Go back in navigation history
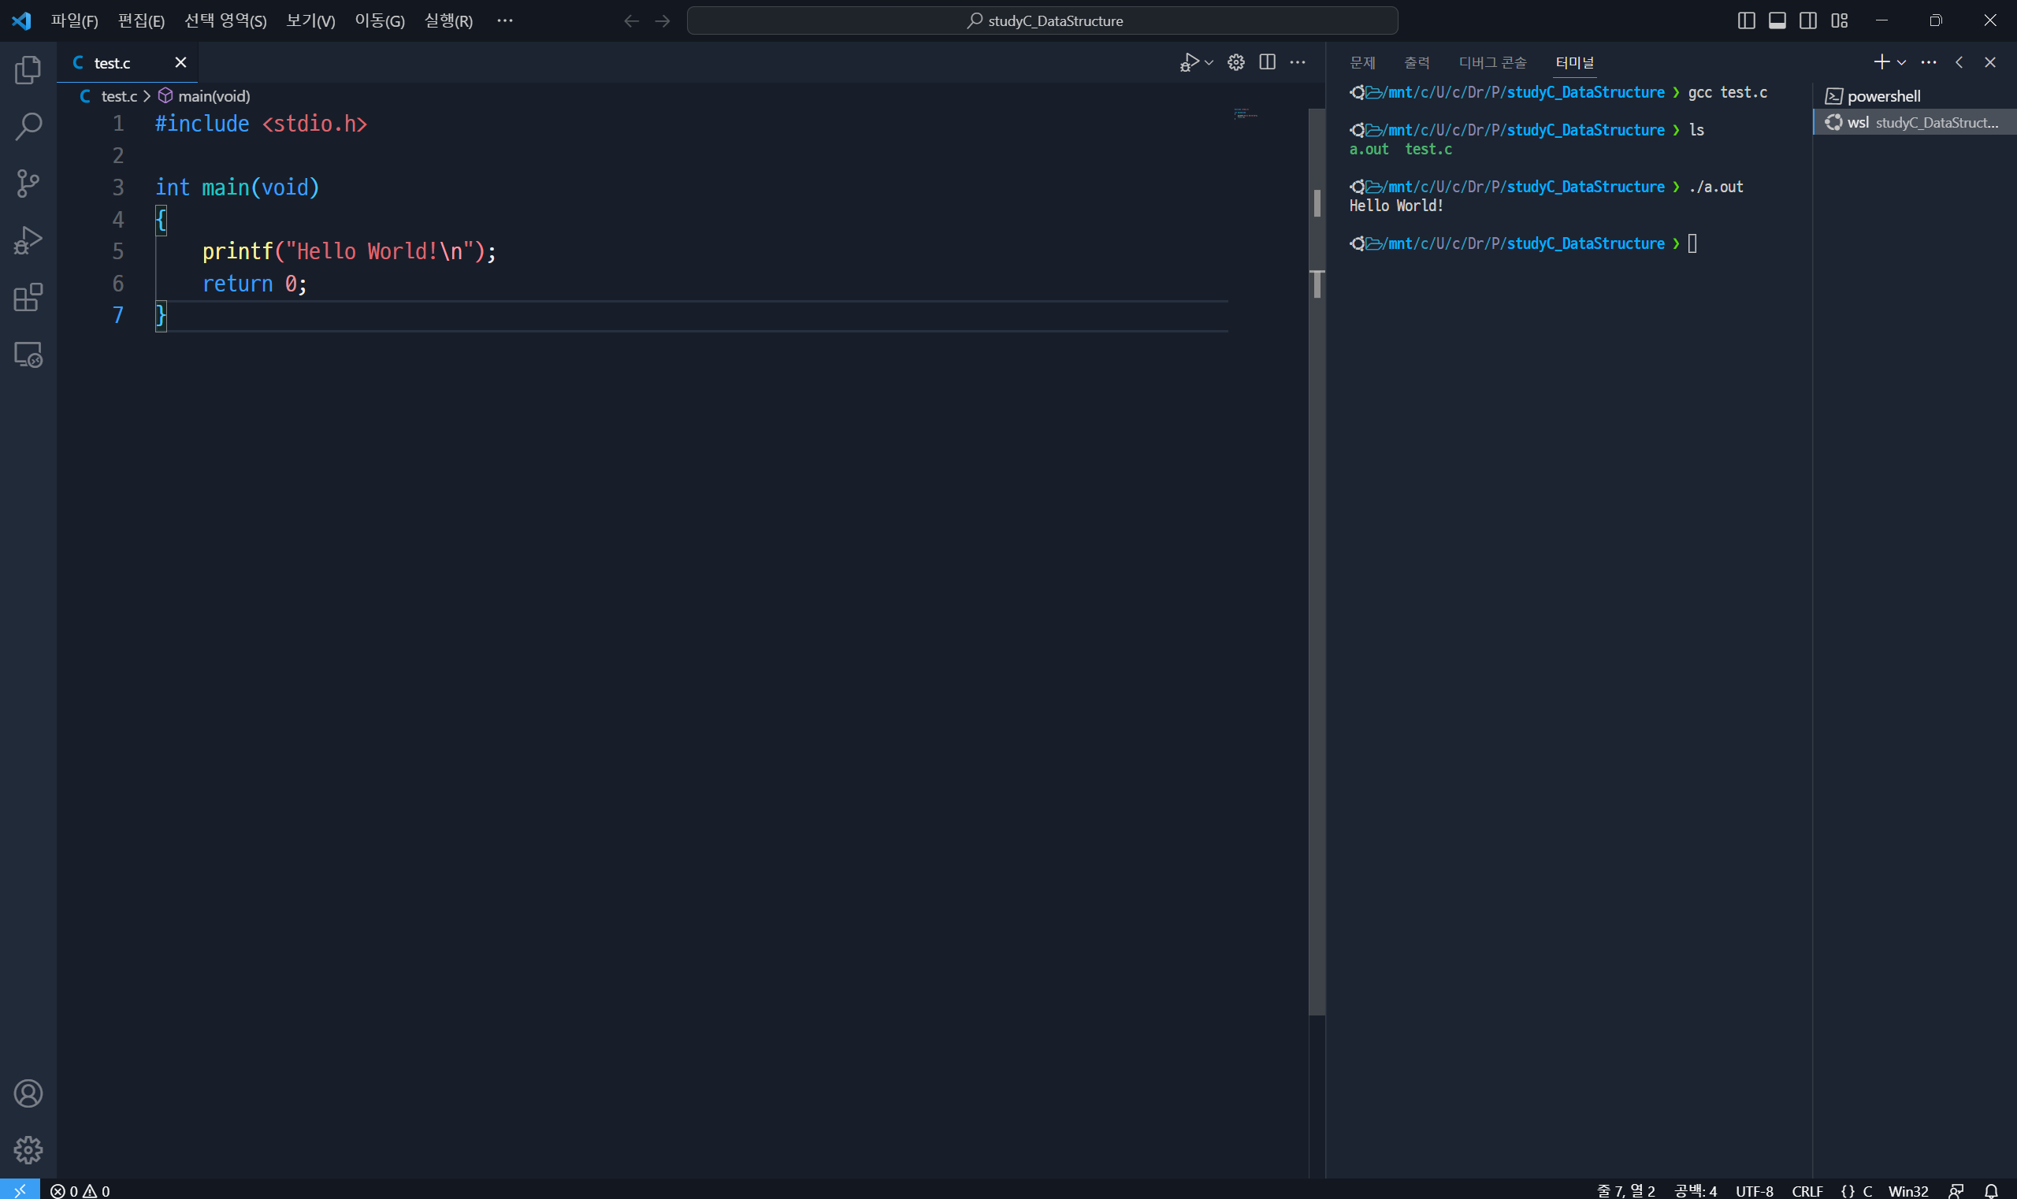The height and width of the screenshot is (1199, 2017). coord(631,21)
